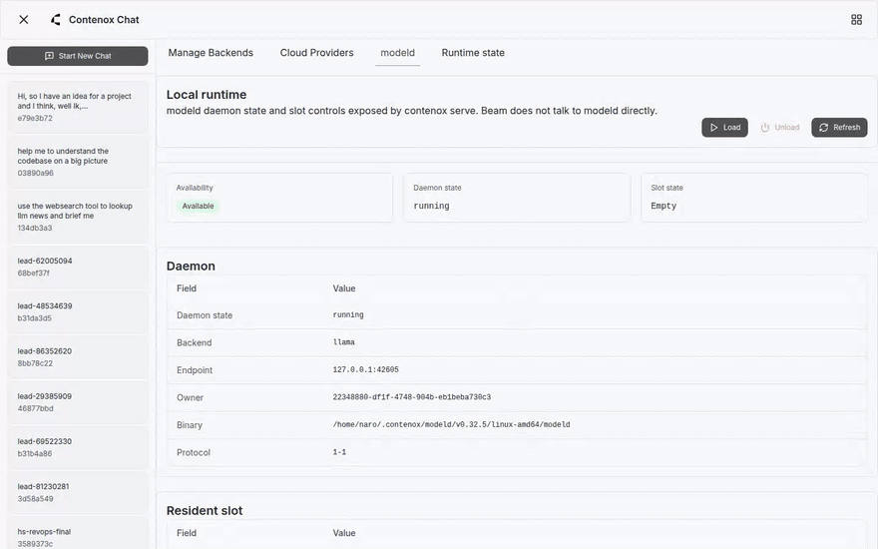Open chat 'Hi, so I have an idea for a project'
Viewport: 878px width, 549px height.
pos(77,107)
